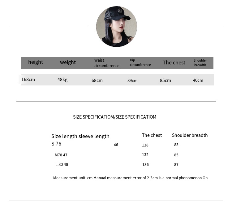
Task: Select the 85cm chest value
Action: [x=165, y=81]
